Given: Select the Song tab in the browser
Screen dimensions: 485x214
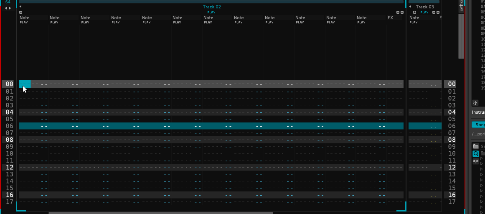Looking at the screenshot, I should (x=479, y=125).
